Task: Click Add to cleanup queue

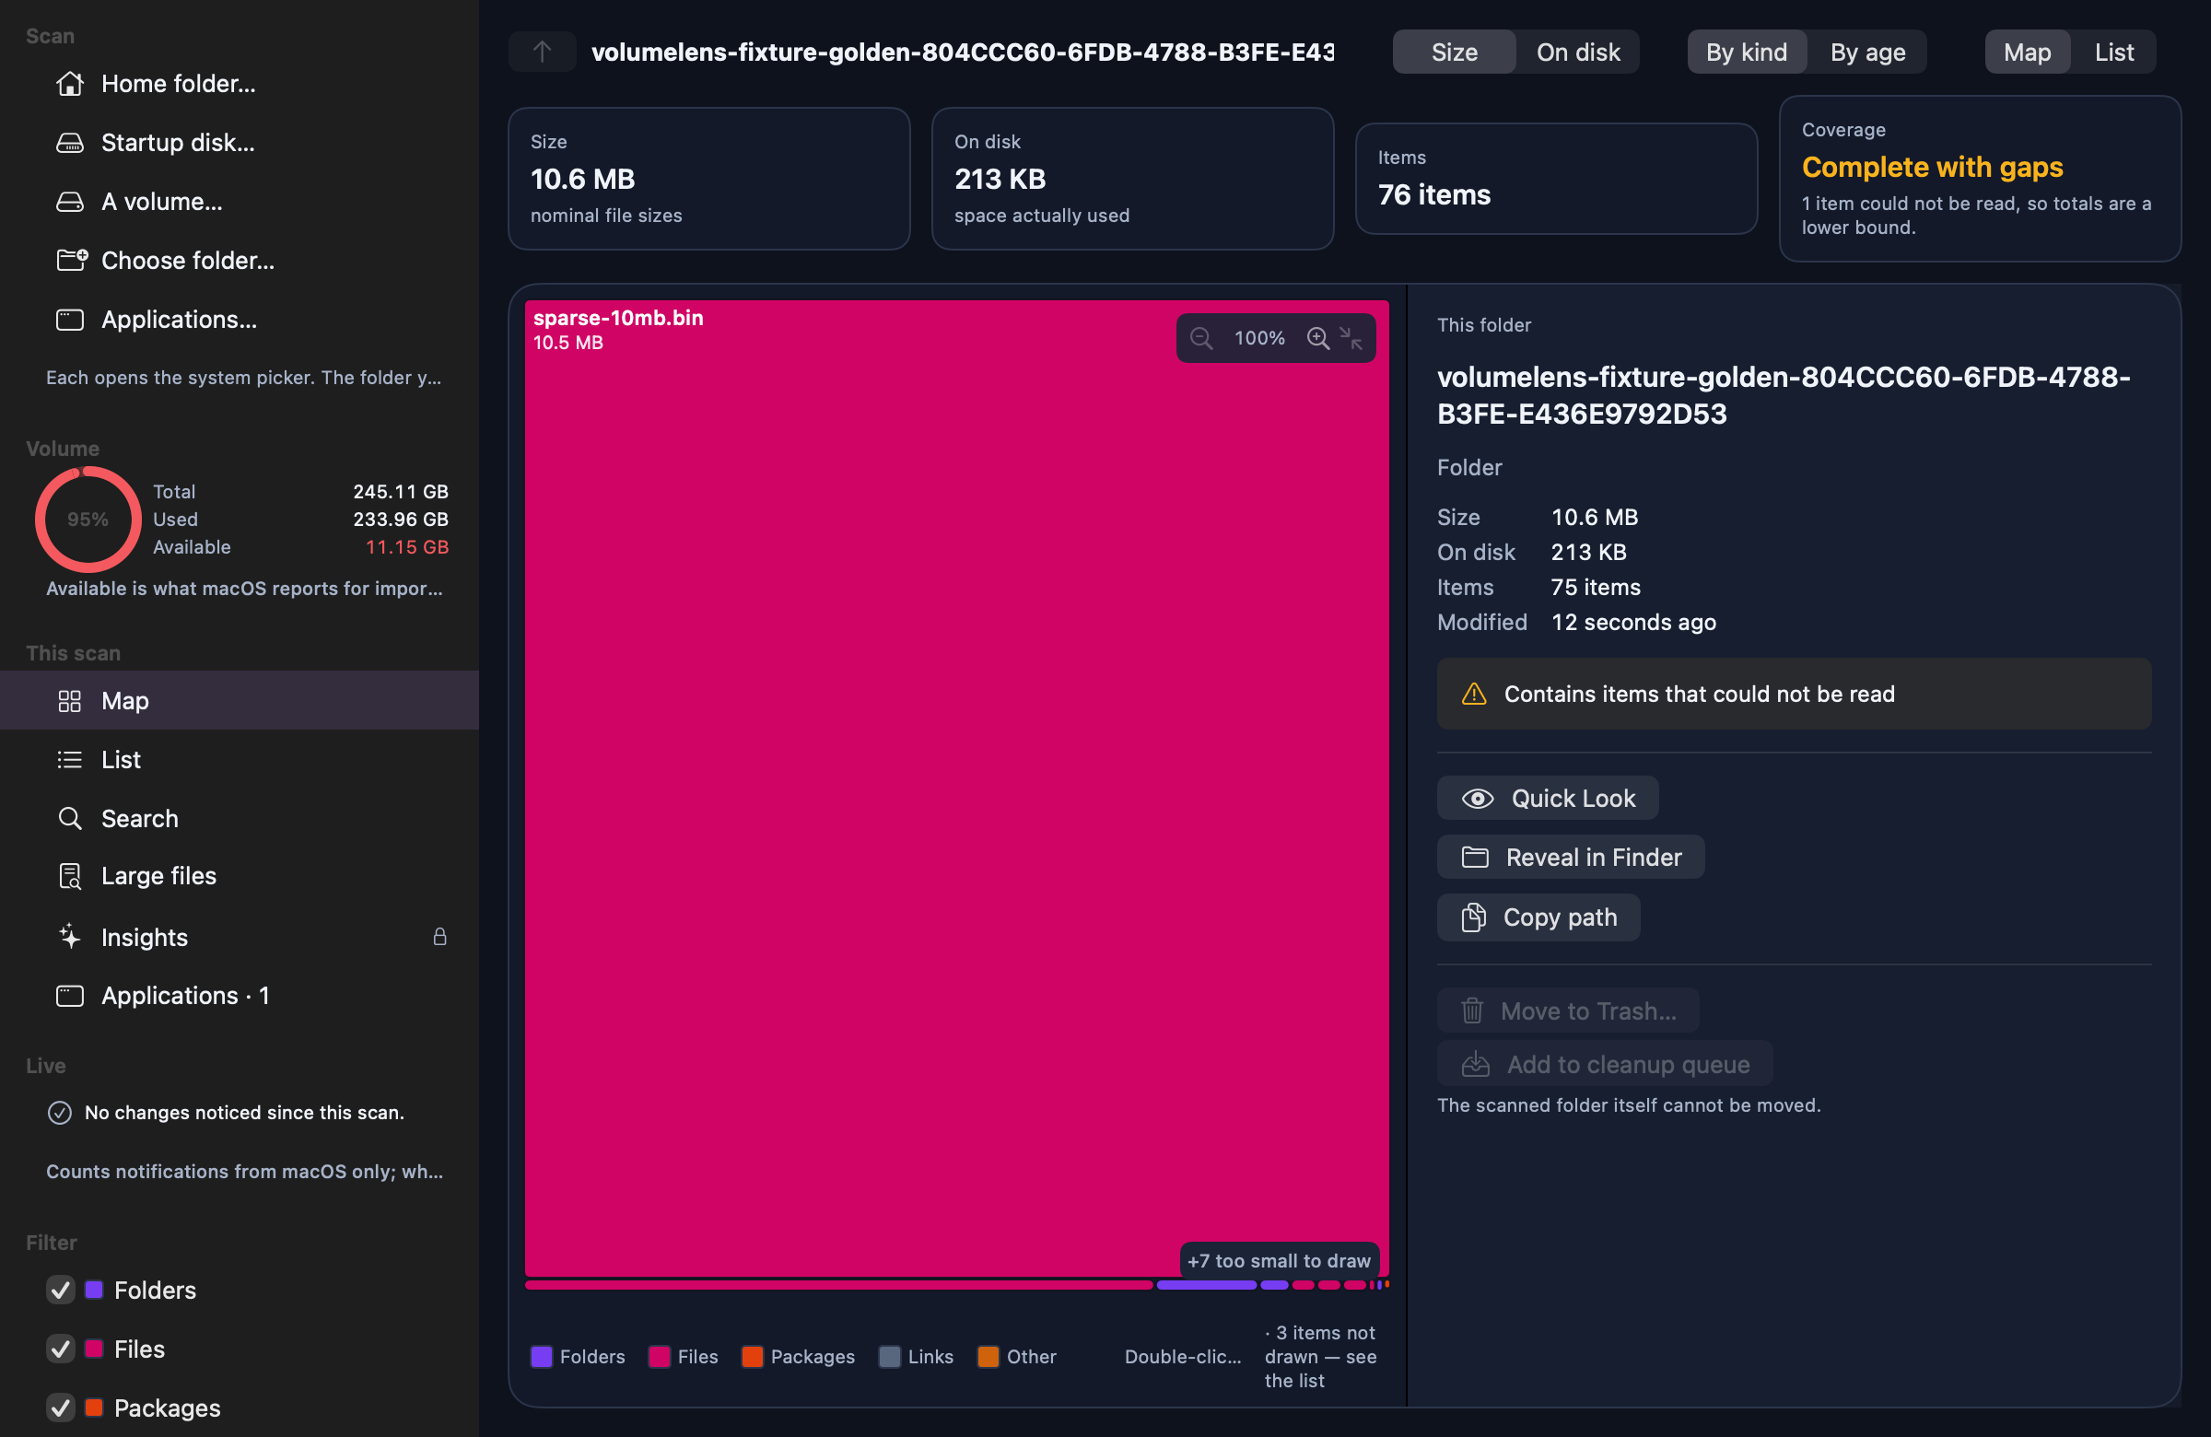Action: pos(1606,1065)
